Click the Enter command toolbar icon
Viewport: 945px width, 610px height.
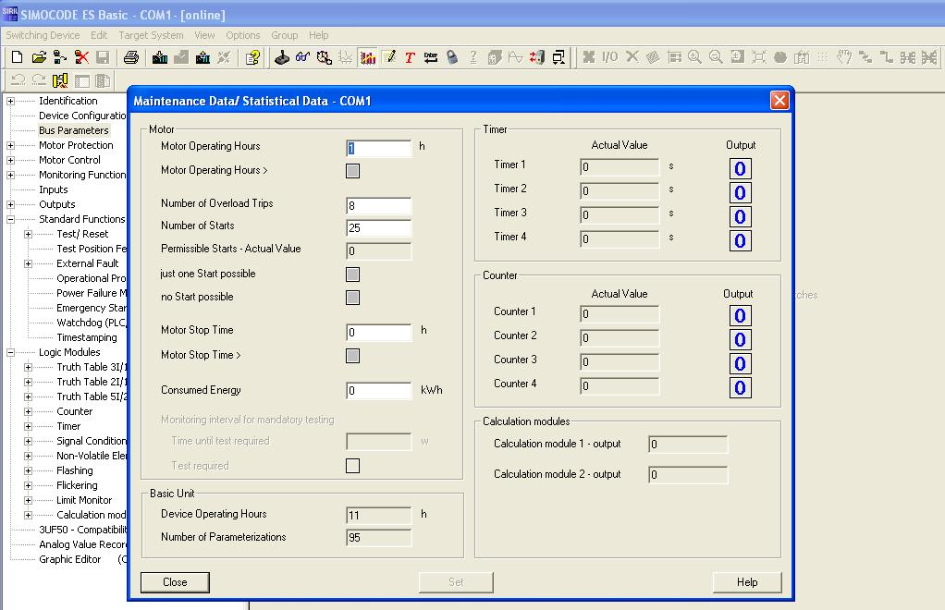[x=431, y=57]
